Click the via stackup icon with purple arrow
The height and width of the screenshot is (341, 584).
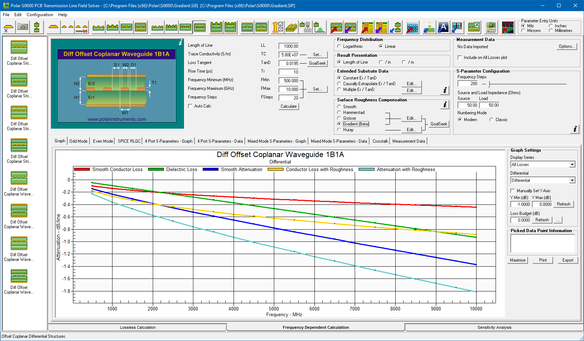click(x=381, y=27)
